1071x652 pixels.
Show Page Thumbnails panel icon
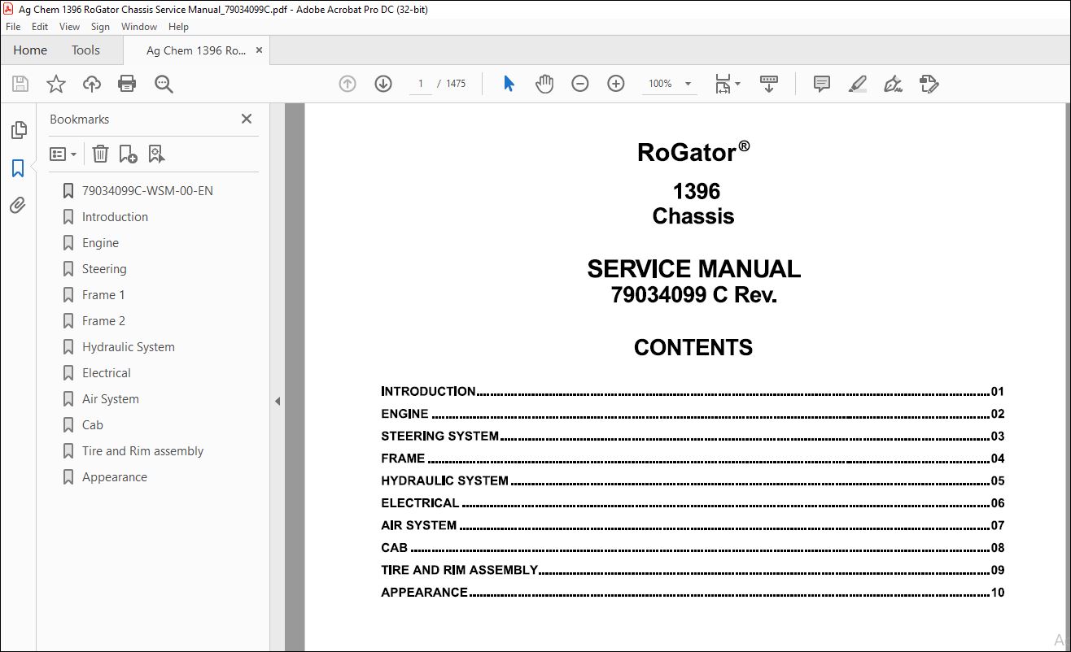(x=18, y=130)
